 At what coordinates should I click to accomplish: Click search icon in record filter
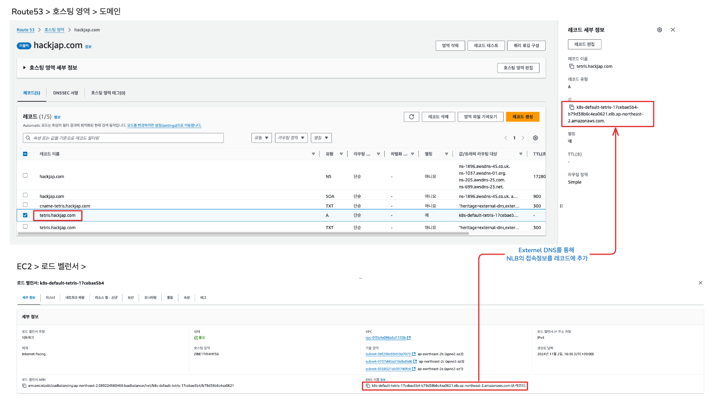28,138
